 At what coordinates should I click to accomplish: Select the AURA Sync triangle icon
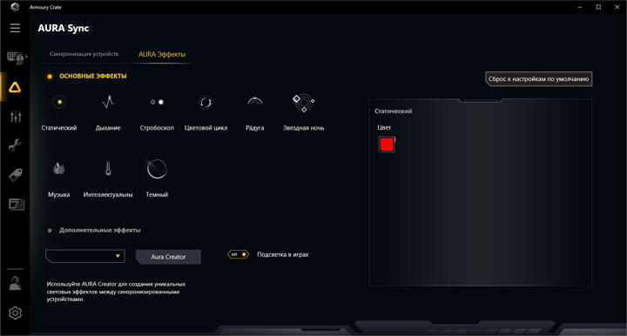15,87
